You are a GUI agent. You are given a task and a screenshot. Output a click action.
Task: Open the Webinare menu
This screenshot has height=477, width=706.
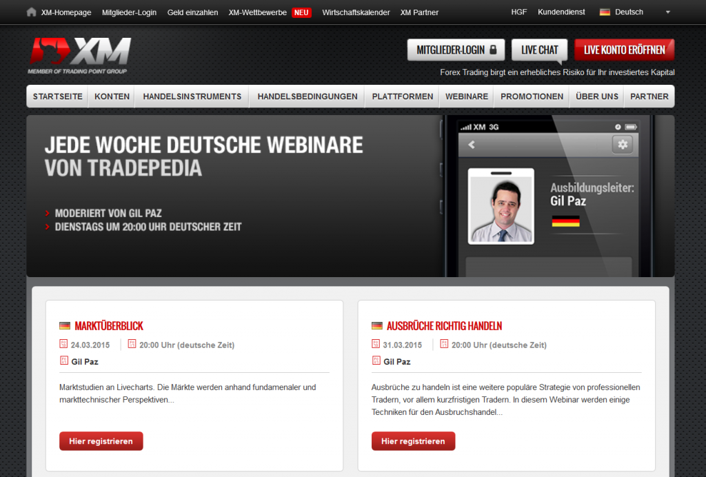[467, 97]
